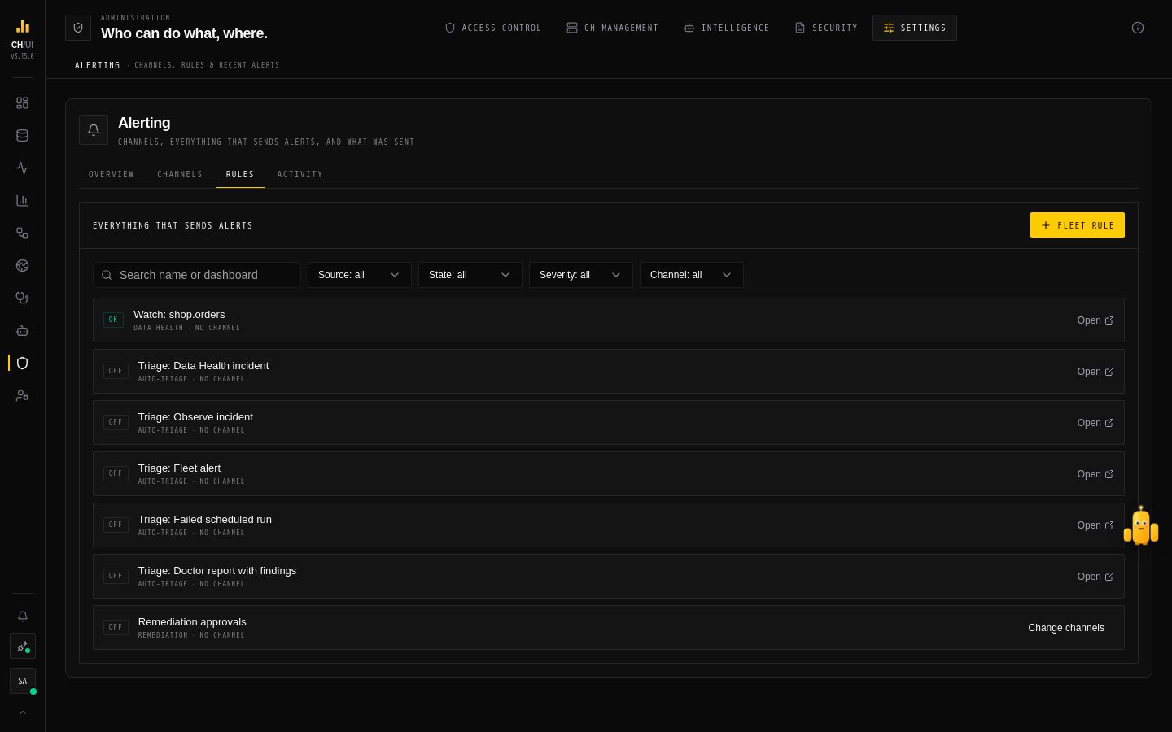Click the info icon at top right
Viewport: 1172px width, 732px height.
[x=1138, y=28]
